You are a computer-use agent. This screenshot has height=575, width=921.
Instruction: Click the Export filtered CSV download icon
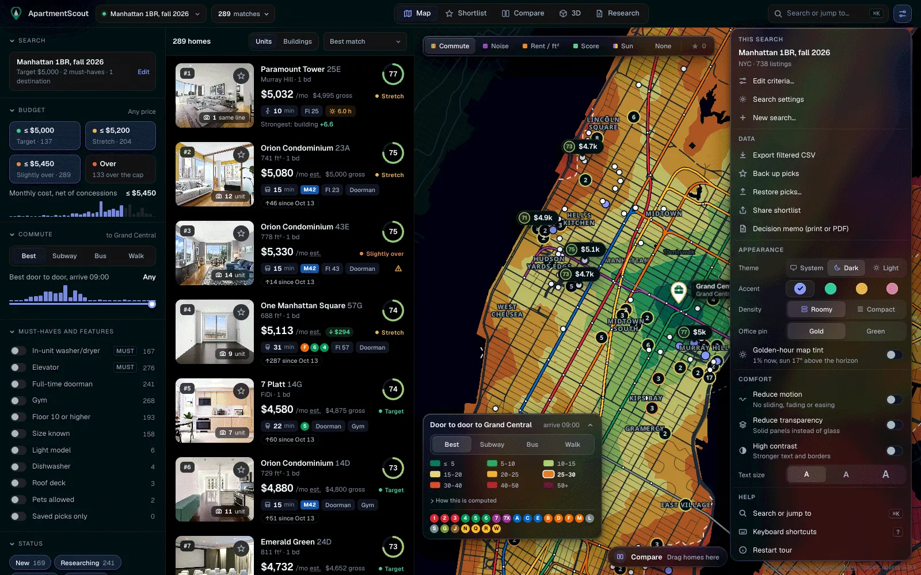tap(743, 155)
